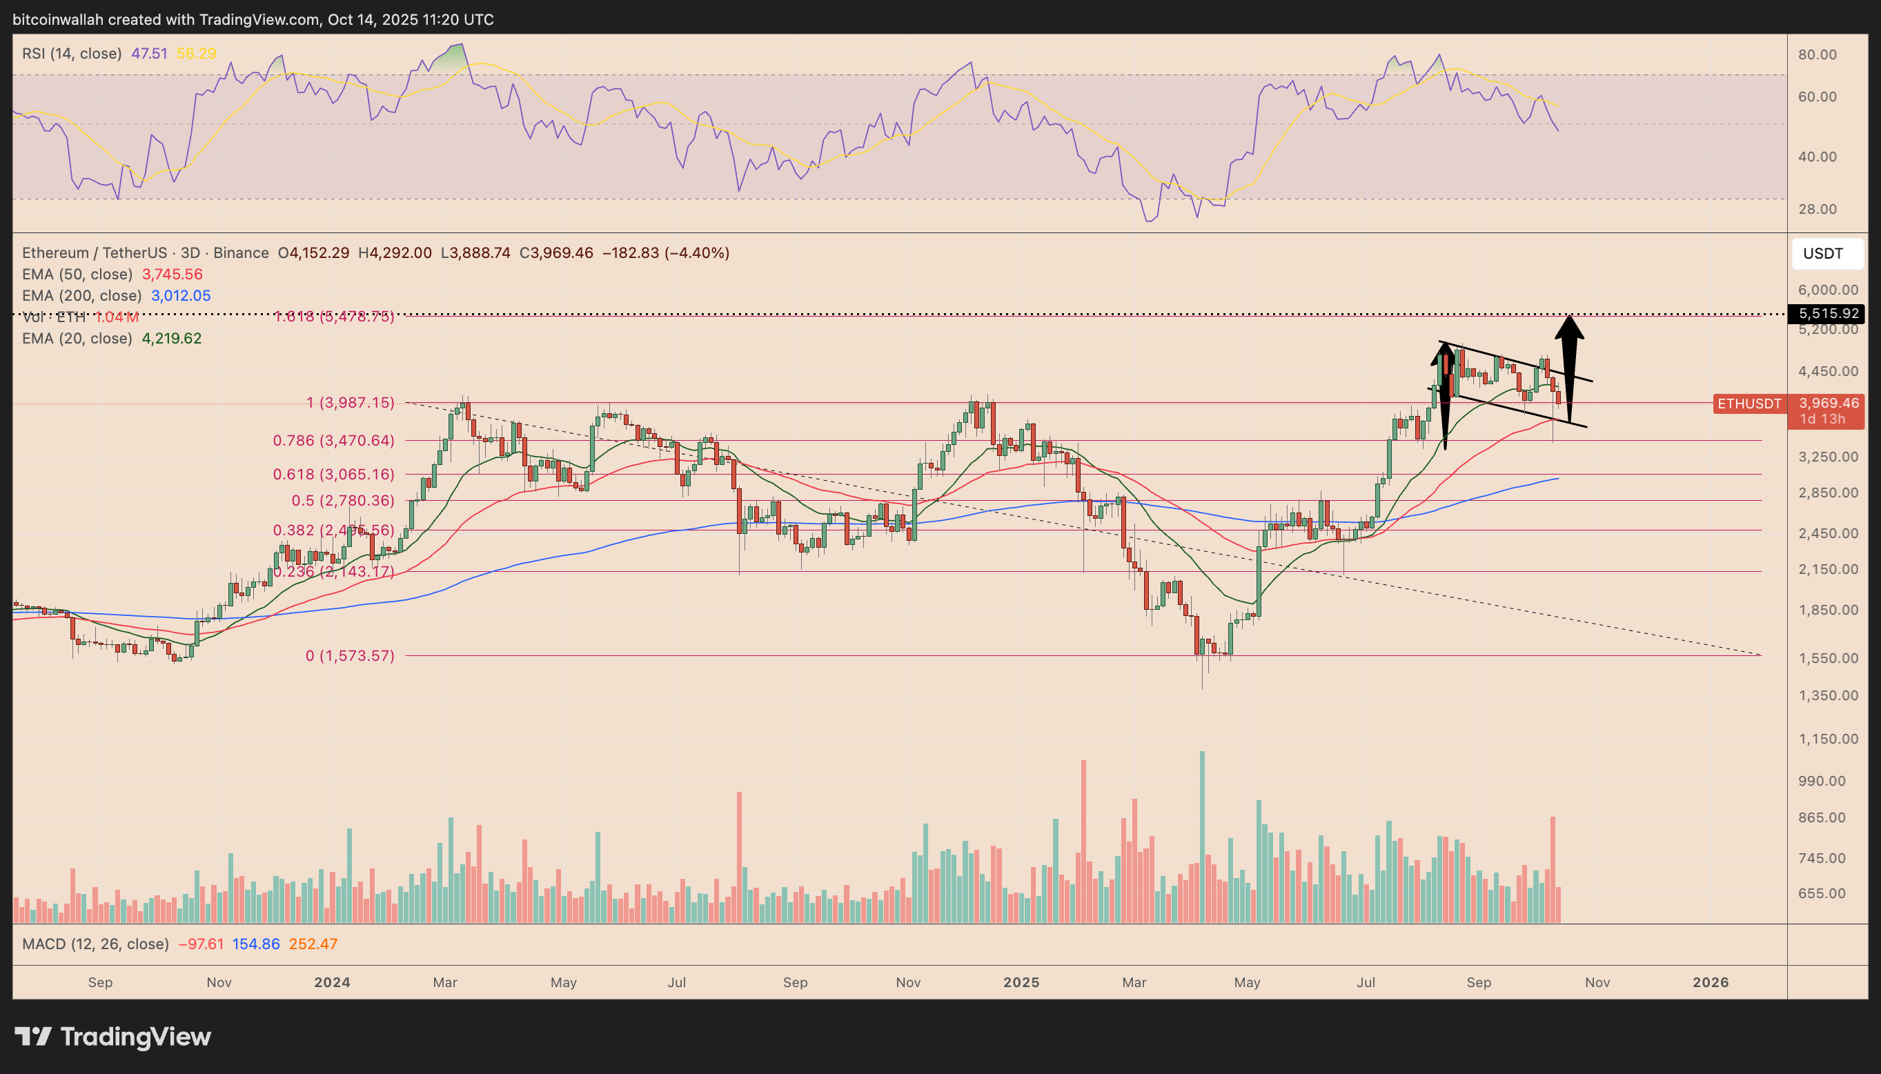
Task: Select the EMA (50, close) legend
Action: click(77, 275)
